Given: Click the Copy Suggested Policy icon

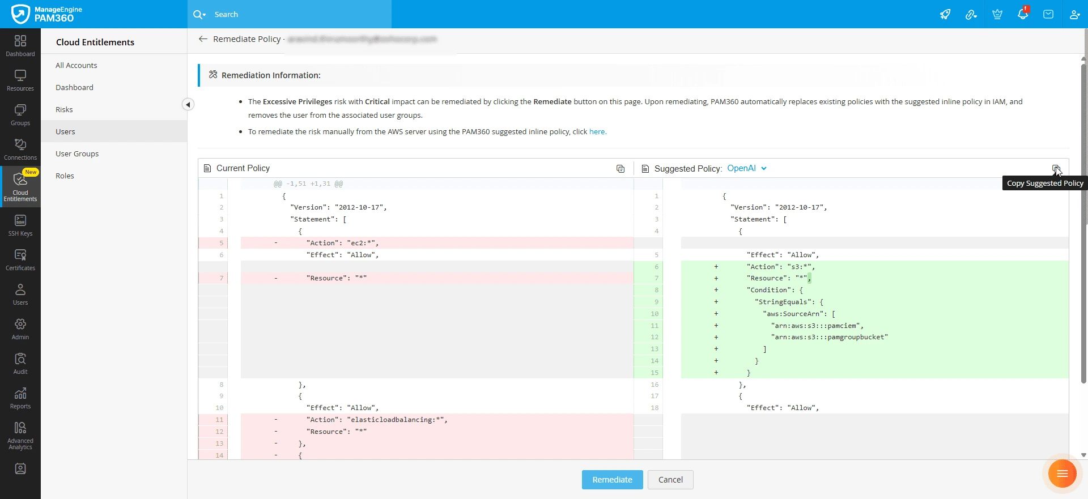Looking at the screenshot, I should coord(1056,169).
